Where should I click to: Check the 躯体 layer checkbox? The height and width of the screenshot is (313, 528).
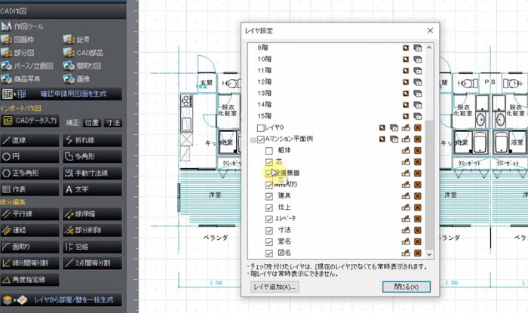tap(269, 150)
